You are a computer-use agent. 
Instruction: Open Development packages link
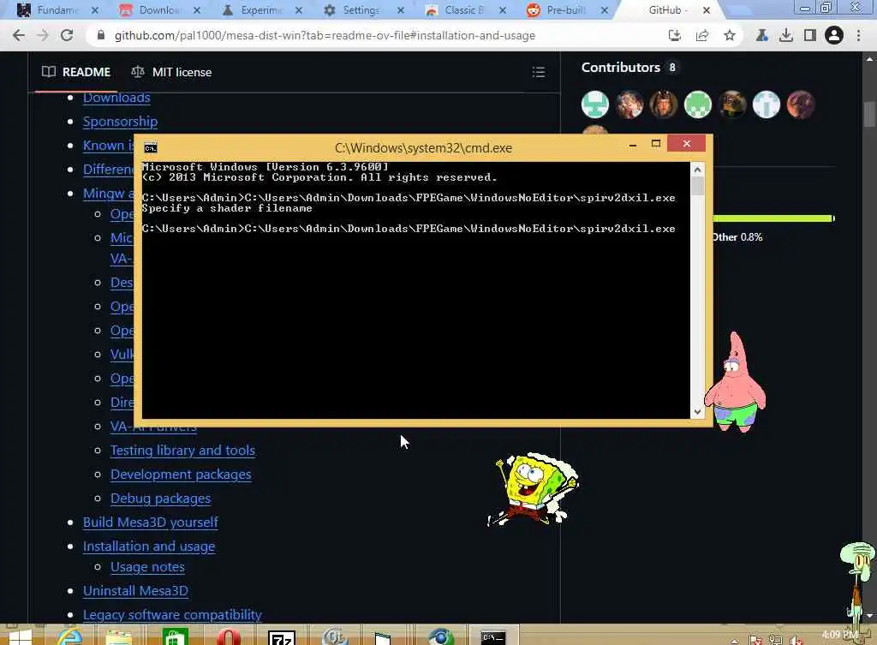click(x=181, y=475)
